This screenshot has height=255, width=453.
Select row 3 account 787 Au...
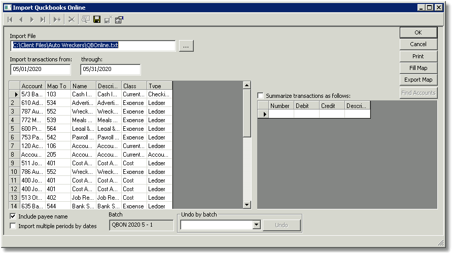(x=32, y=112)
